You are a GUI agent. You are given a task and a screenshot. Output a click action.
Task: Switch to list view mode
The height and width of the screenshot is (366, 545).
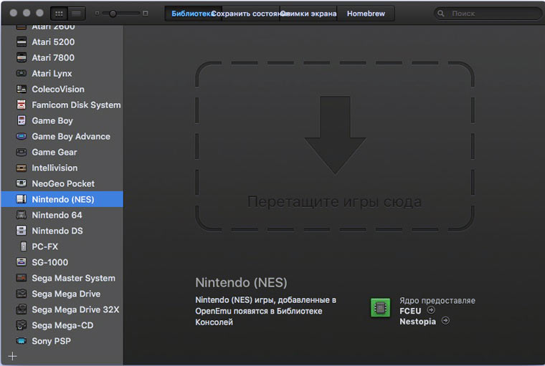[76, 14]
